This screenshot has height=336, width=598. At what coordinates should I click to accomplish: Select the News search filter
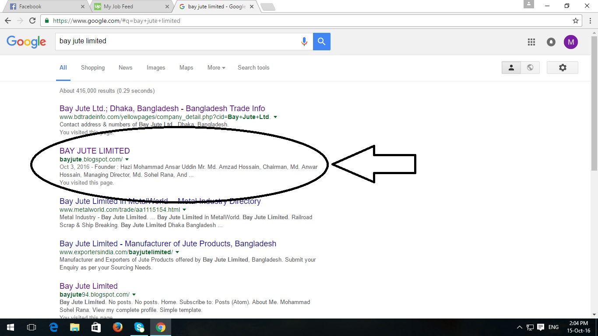pyautogui.click(x=125, y=68)
